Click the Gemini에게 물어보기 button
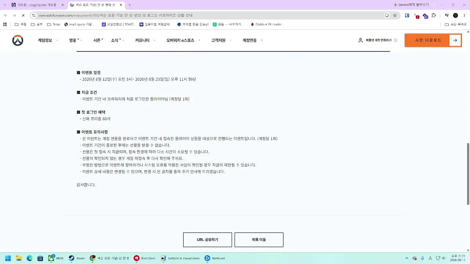 pyautogui.click(x=411, y=5)
